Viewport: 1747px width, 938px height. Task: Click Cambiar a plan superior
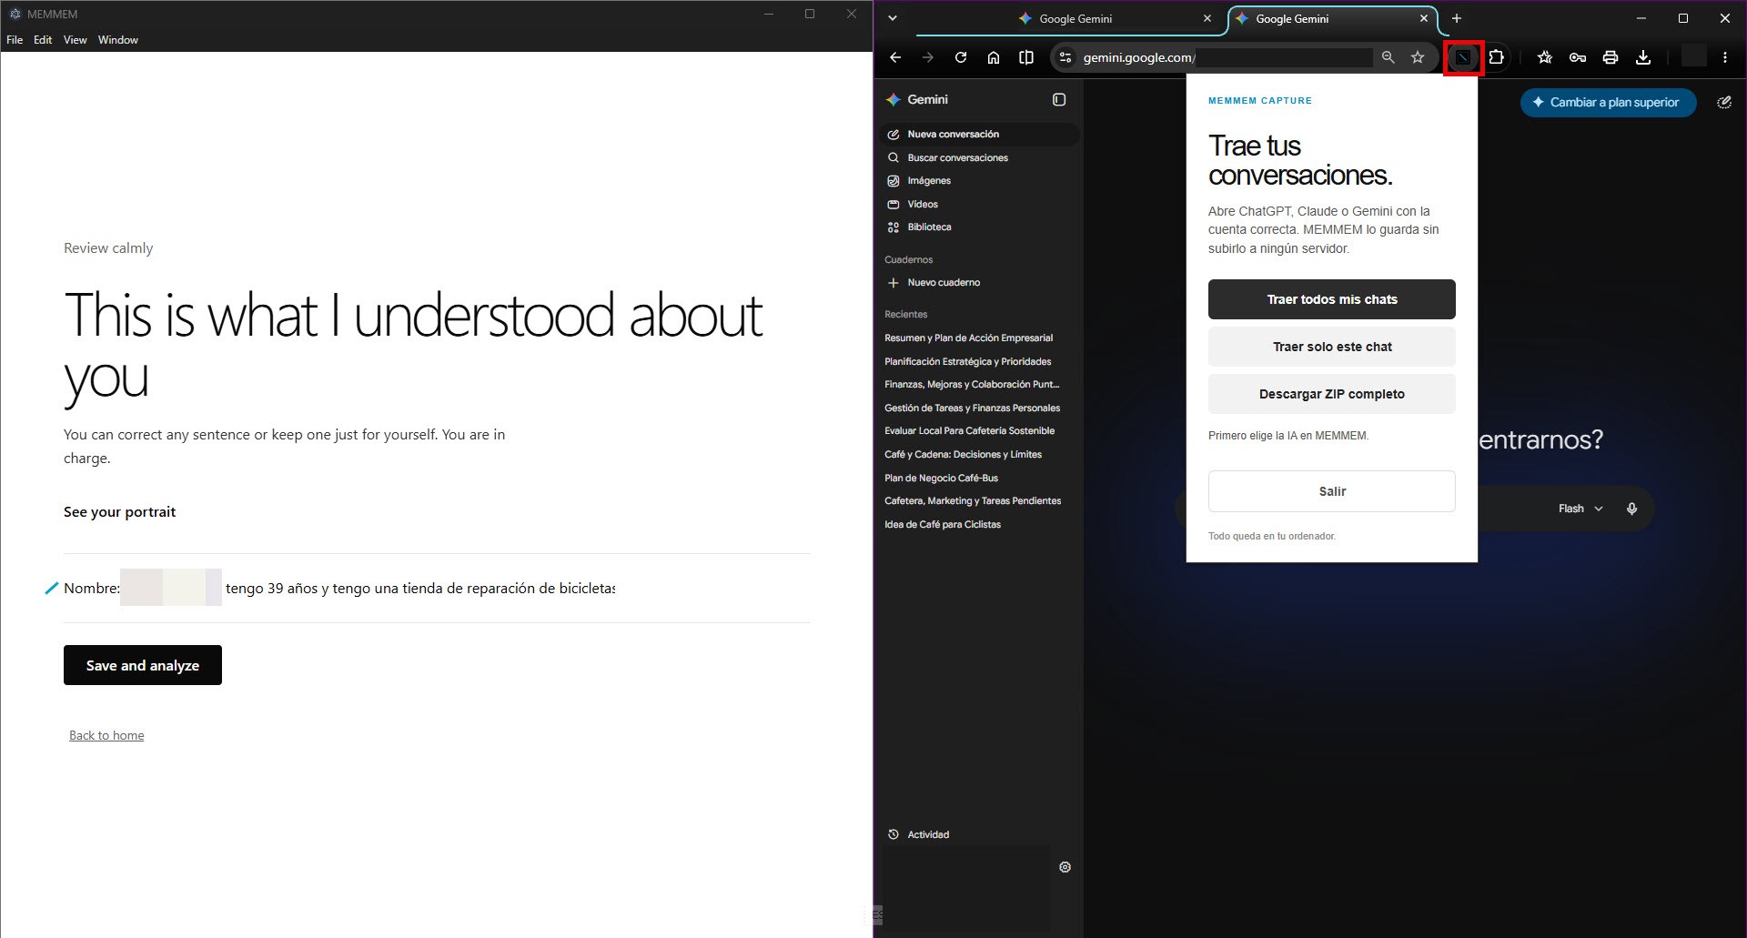tap(1608, 103)
